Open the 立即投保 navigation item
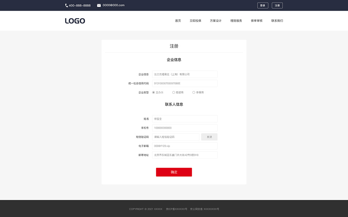The height and width of the screenshot is (217, 348). pyautogui.click(x=195, y=21)
